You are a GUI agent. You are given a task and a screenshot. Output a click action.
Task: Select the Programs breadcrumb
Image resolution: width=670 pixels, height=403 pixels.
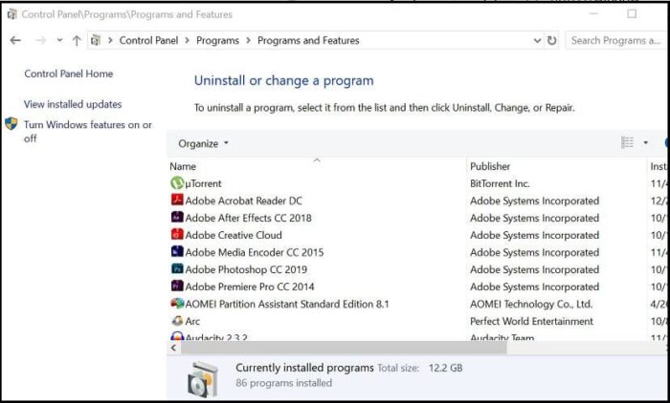click(x=217, y=40)
